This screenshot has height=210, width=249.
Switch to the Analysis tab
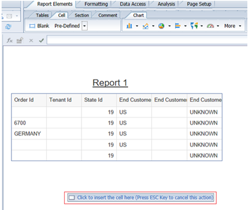point(166,4)
